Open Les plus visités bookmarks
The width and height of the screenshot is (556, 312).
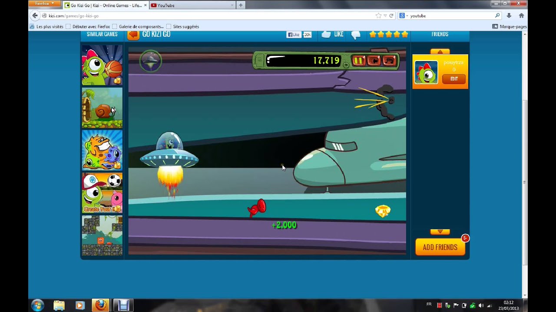click(x=46, y=26)
